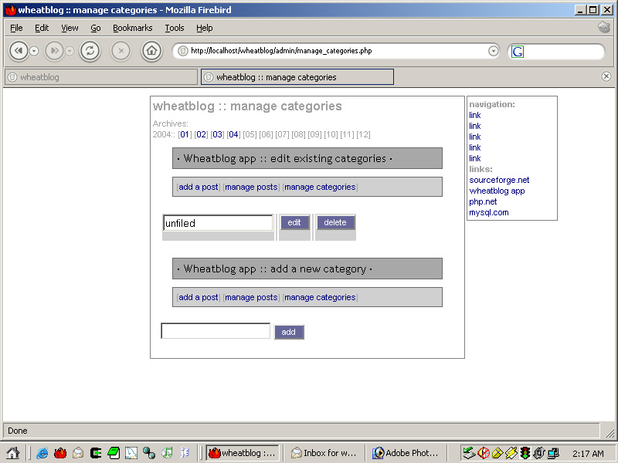
Task: Stop the page from loading
Action: click(x=121, y=51)
